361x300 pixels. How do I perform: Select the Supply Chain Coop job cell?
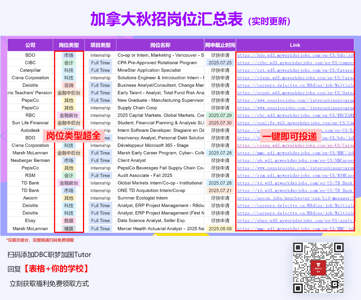[x=160, y=108]
